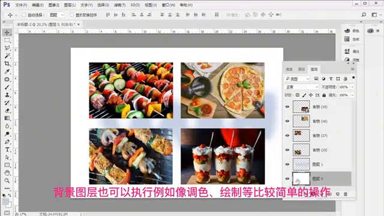Select the Eyedropper tool

click(7, 71)
